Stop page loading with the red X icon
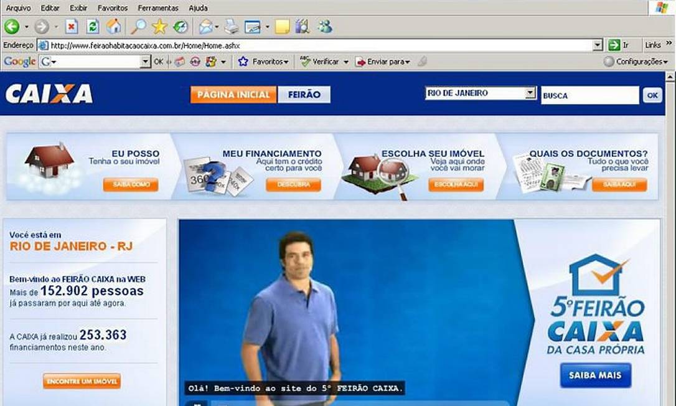This screenshot has height=406, width=676. pyautogui.click(x=72, y=27)
